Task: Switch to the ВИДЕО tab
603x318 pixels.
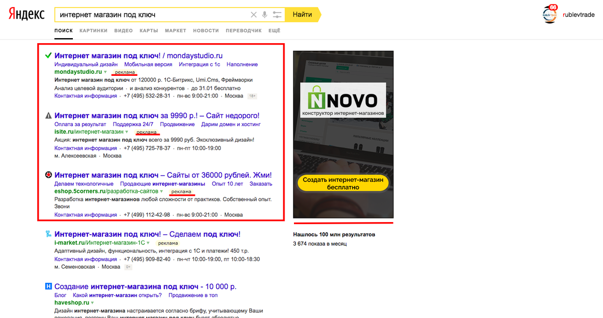Action: tap(124, 31)
